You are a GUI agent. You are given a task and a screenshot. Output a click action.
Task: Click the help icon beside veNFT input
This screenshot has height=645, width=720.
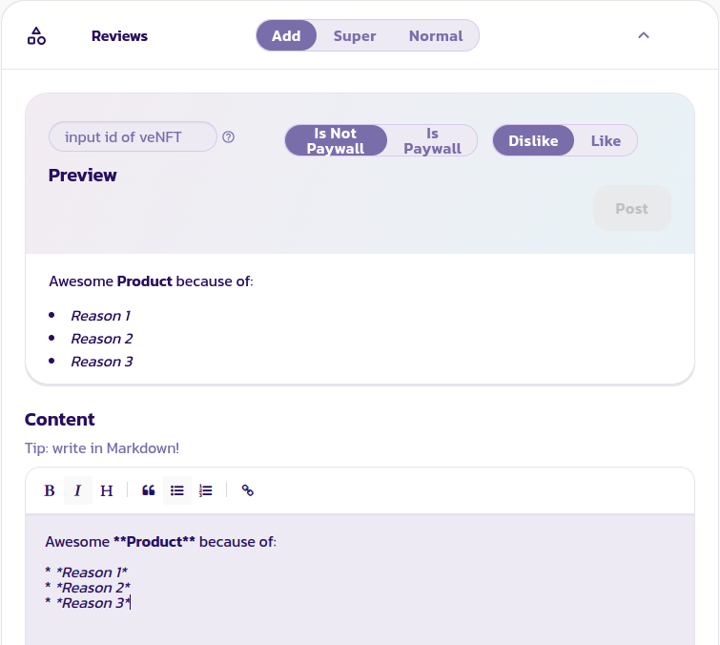[229, 137]
